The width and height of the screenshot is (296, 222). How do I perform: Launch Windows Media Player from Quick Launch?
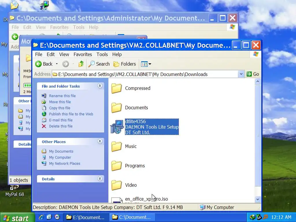point(57,217)
